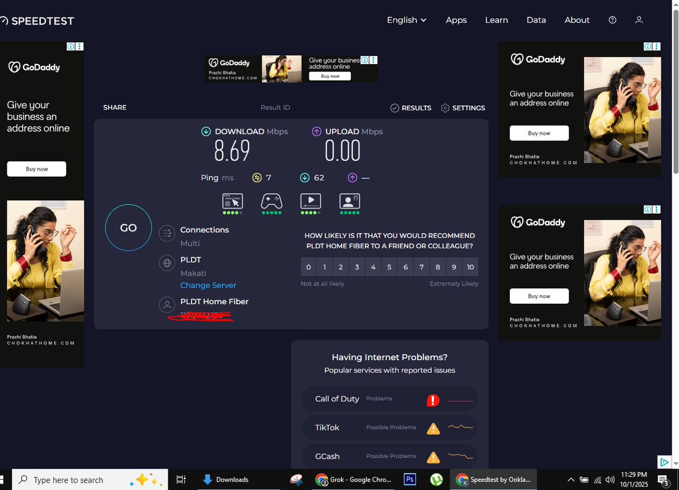Click the AdChoices icon on right upper ad
This screenshot has height=490, width=679.
[x=648, y=47]
